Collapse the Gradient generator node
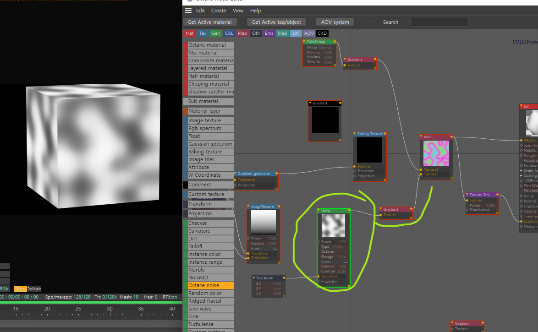Screen dimensions: 538x332 (236, 174)
